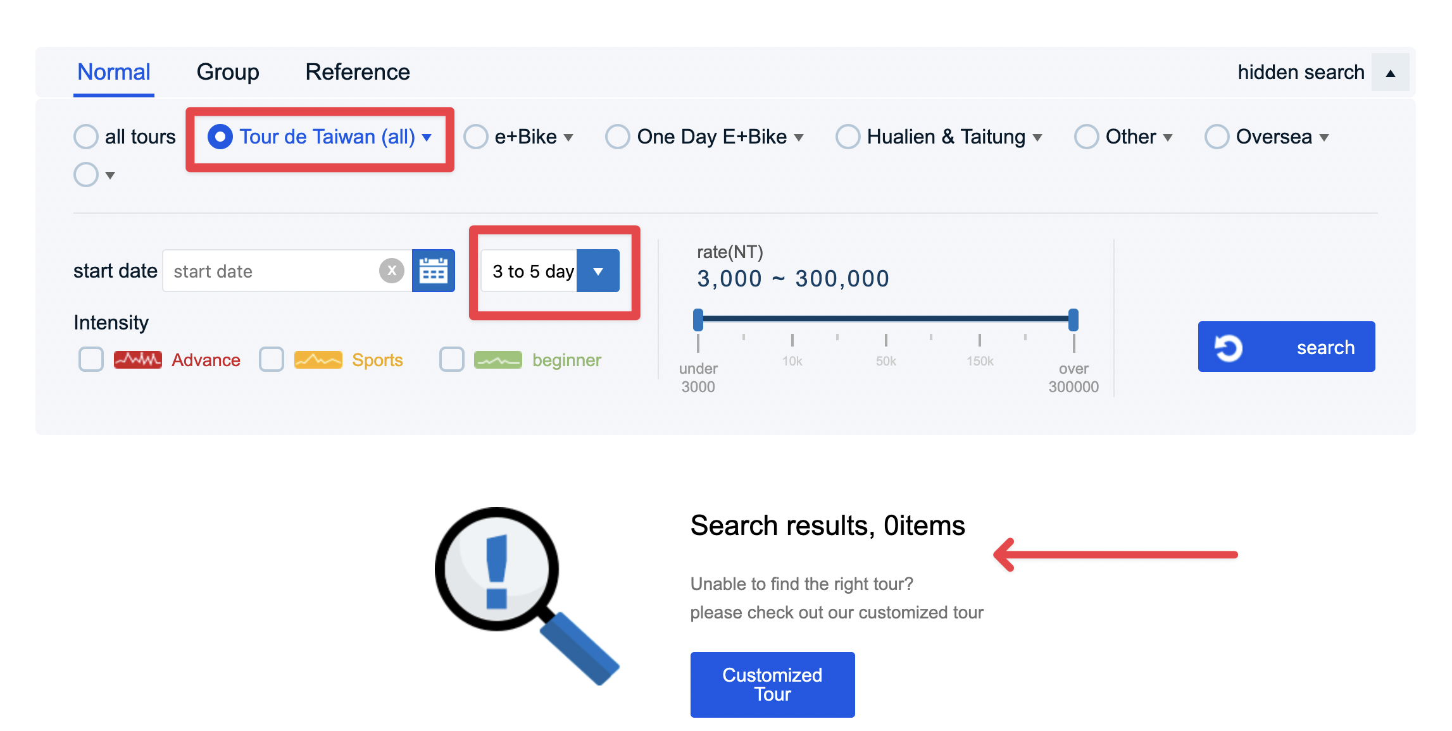Viewport: 1452px width, 731px height.
Task: Expand the e+Bike category dropdown arrow
Action: (569, 137)
